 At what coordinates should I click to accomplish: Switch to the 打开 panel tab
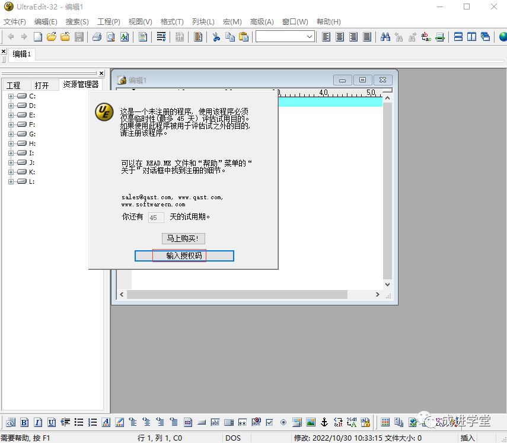click(x=42, y=85)
